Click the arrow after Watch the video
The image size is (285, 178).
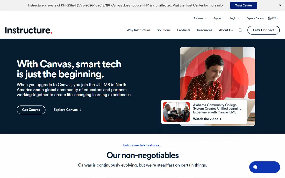[x=220, y=119]
